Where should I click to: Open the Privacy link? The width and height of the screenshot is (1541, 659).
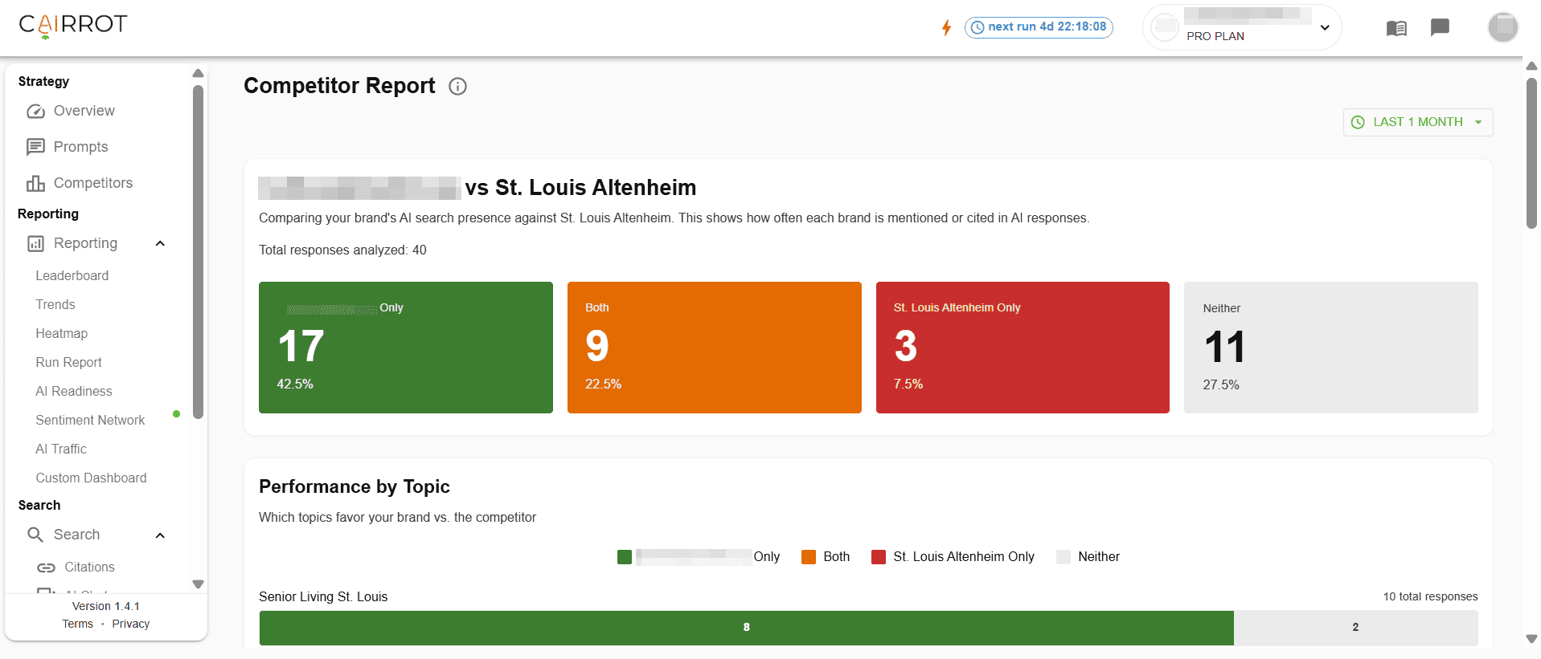pyautogui.click(x=131, y=624)
